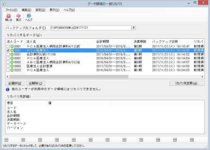Image resolution: width=210 pixels, height=150 pixels.
Task: Click the F1 function key button
Action: (6, 140)
